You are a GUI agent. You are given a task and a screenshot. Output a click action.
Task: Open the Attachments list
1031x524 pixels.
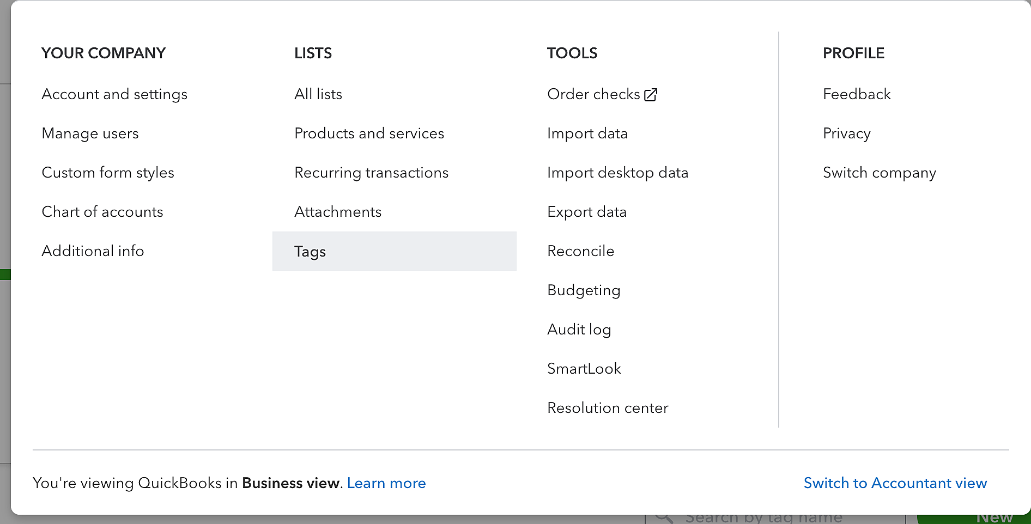338,212
